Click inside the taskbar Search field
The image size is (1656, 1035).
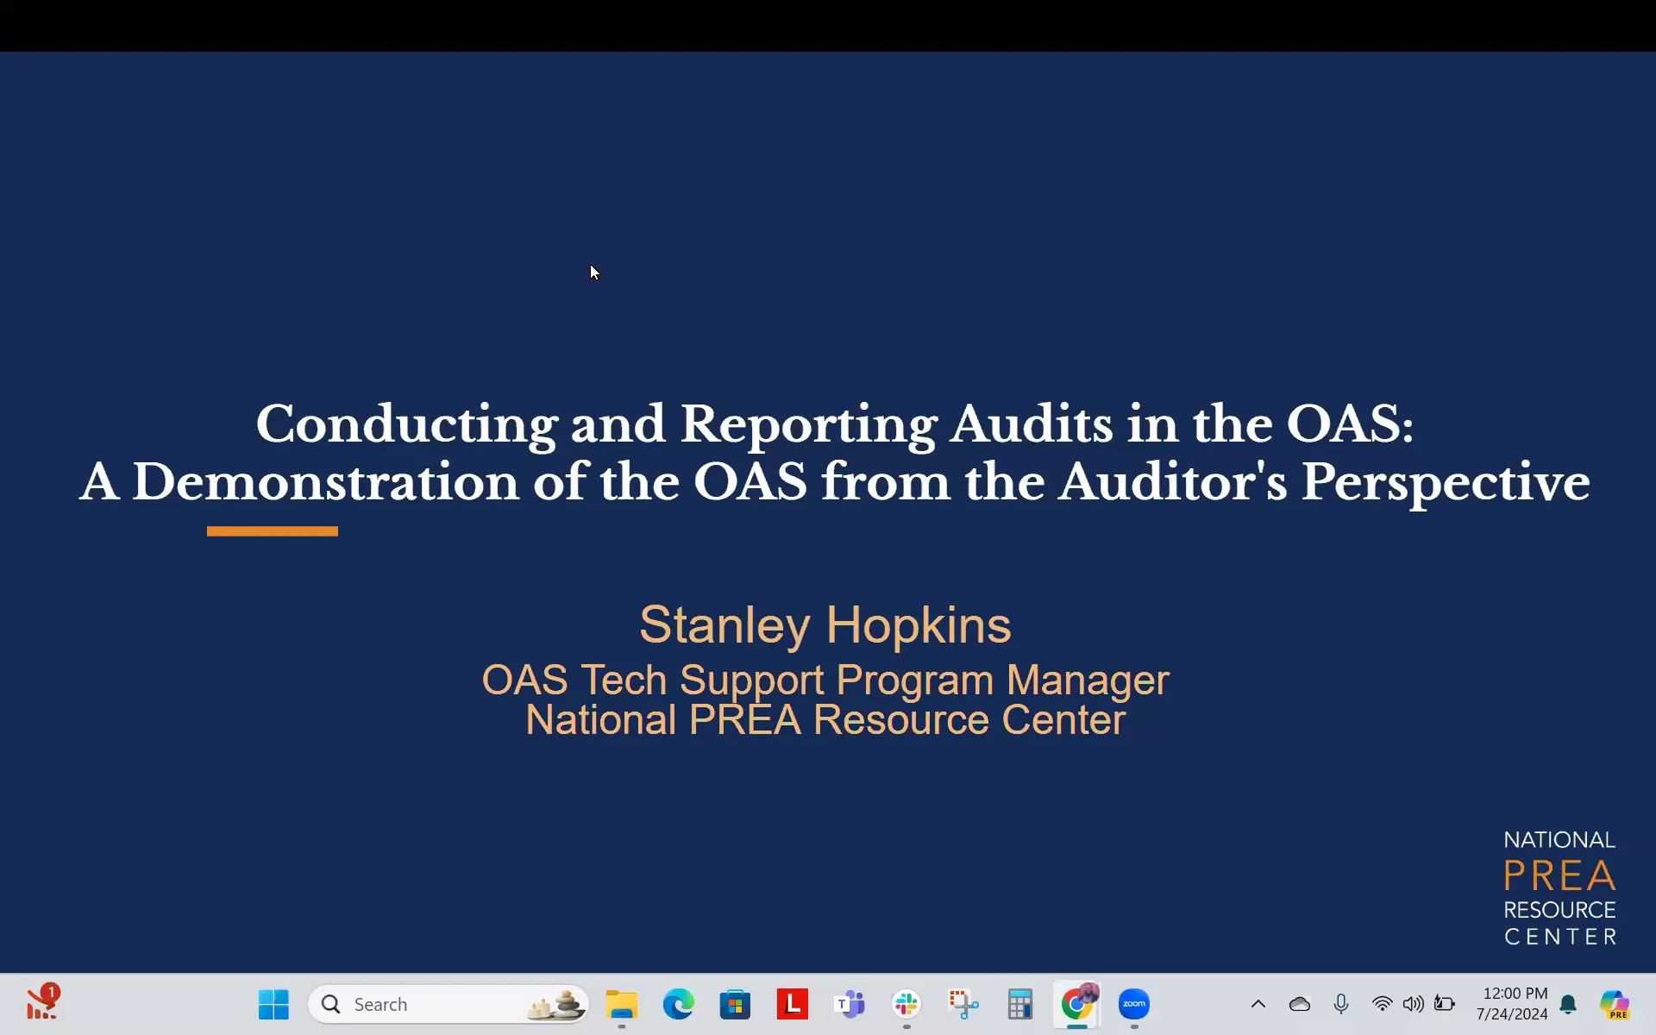(405, 1004)
